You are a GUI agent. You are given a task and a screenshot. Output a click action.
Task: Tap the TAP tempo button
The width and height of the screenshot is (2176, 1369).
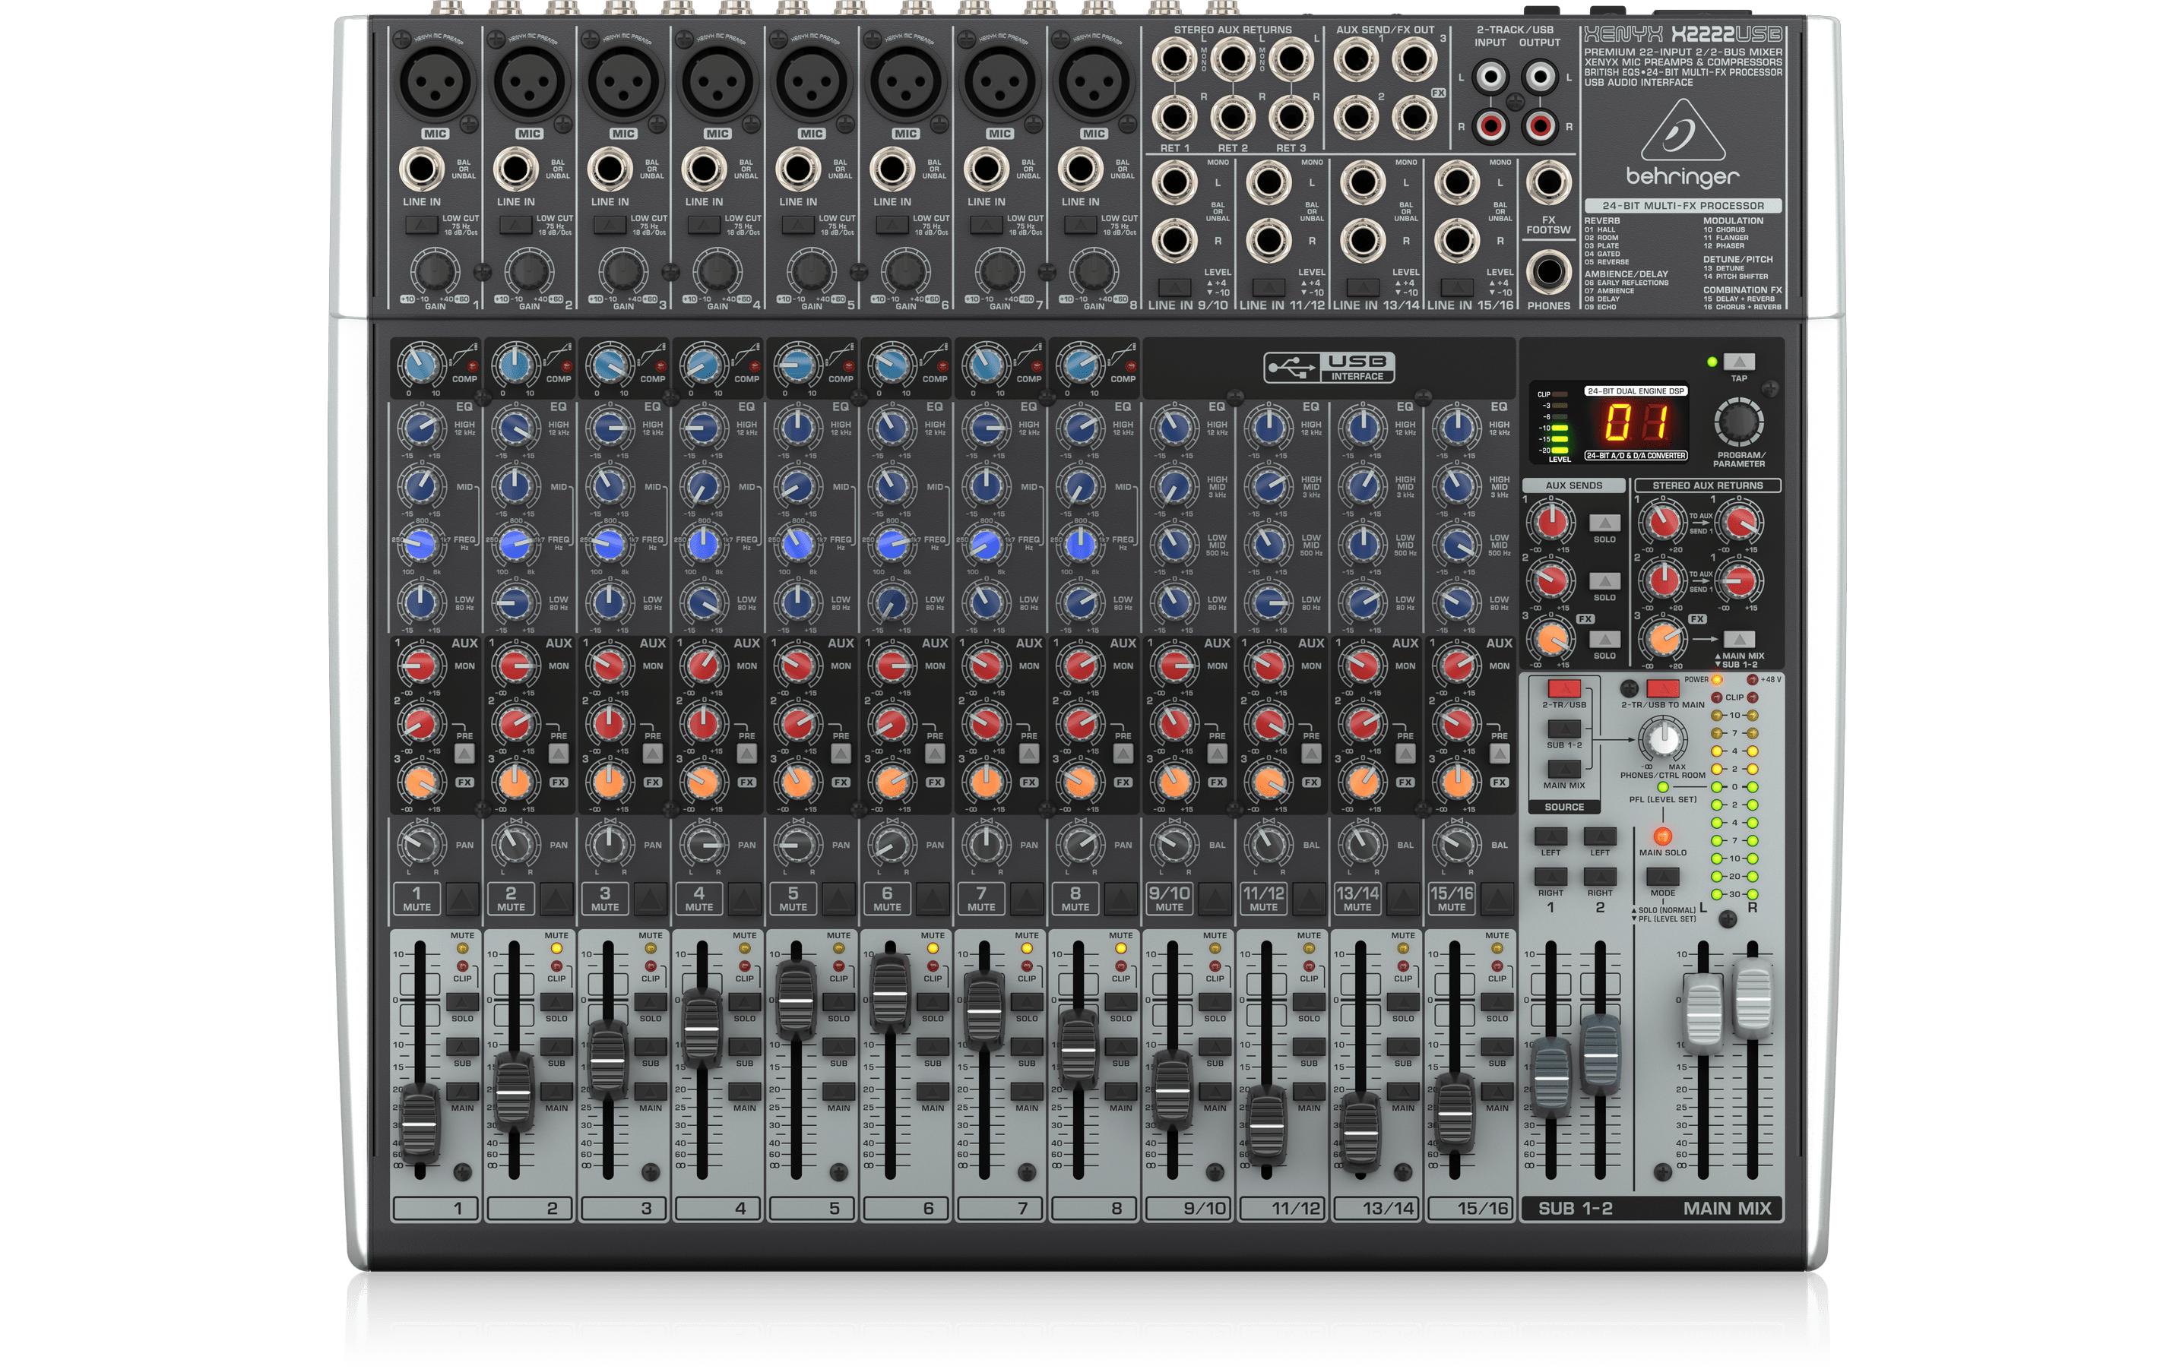(1739, 362)
